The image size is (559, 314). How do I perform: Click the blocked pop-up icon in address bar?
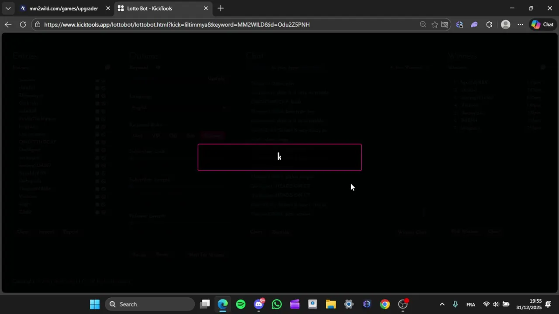click(445, 24)
